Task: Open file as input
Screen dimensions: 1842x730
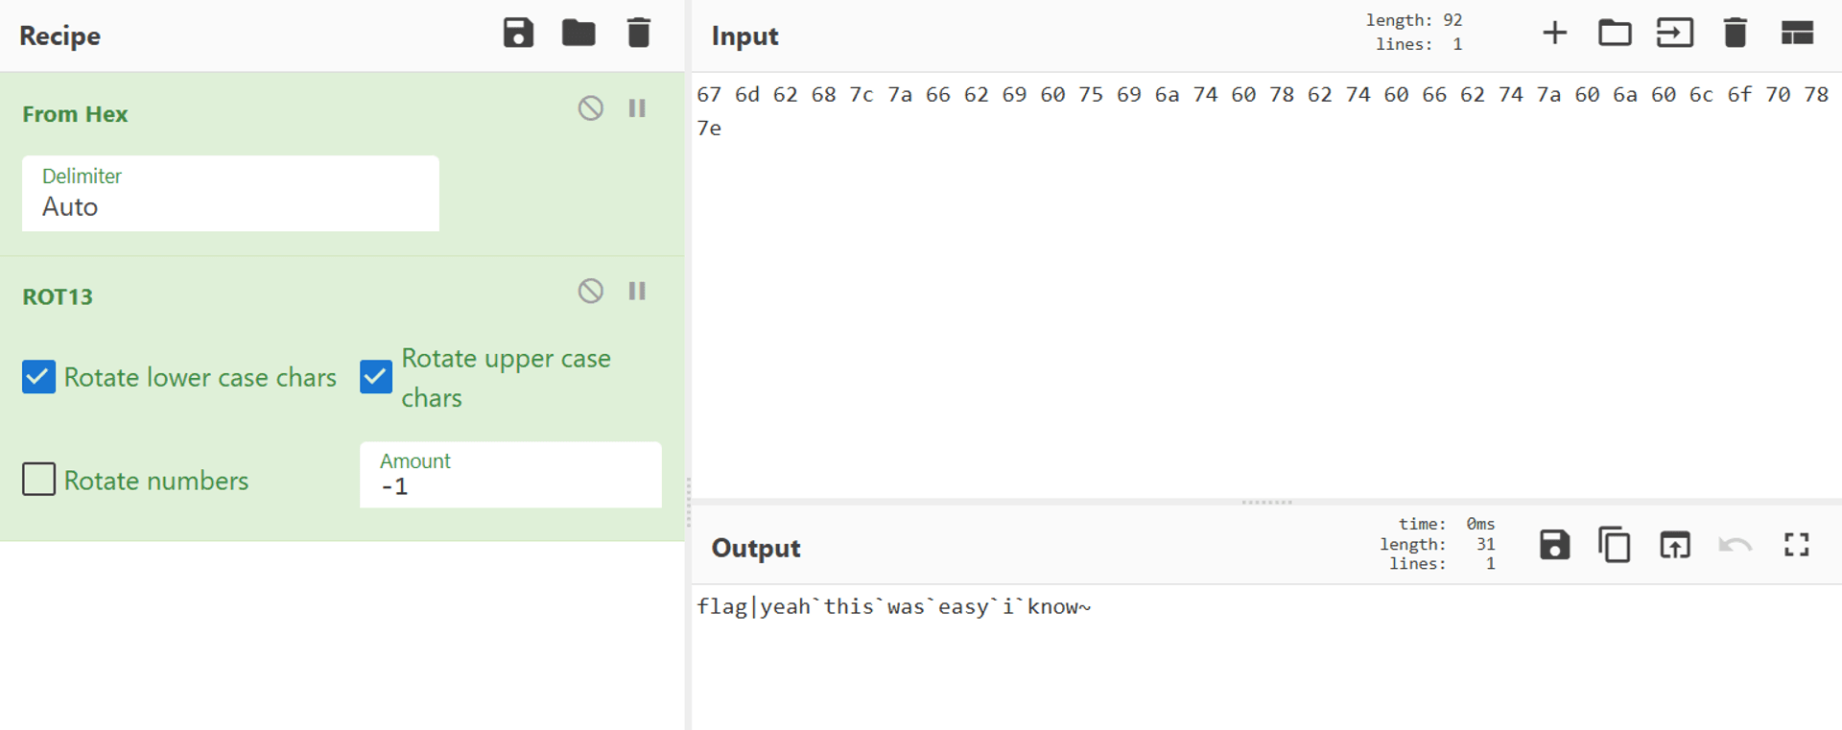Action: click(x=1675, y=34)
